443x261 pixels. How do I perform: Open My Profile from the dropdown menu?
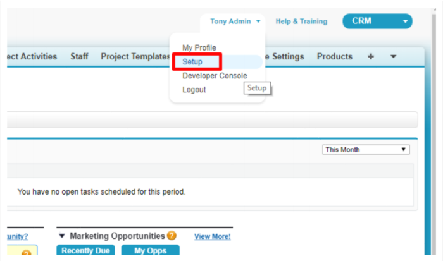click(199, 47)
